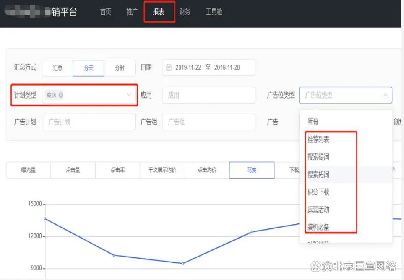The height and width of the screenshot is (280, 404).
Task: Go to the 首页 home tab
Action: coord(106,12)
